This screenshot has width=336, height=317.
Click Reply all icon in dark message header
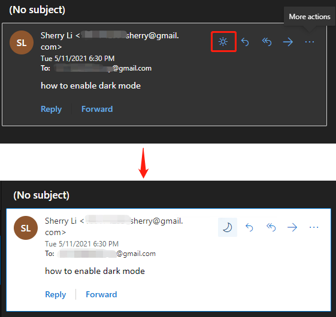[x=267, y=42]
